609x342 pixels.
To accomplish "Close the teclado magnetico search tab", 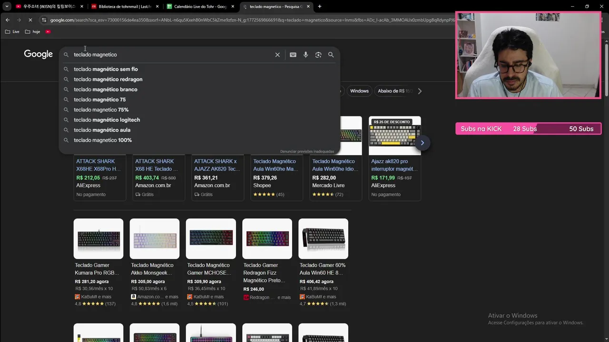I will [308, 6].
